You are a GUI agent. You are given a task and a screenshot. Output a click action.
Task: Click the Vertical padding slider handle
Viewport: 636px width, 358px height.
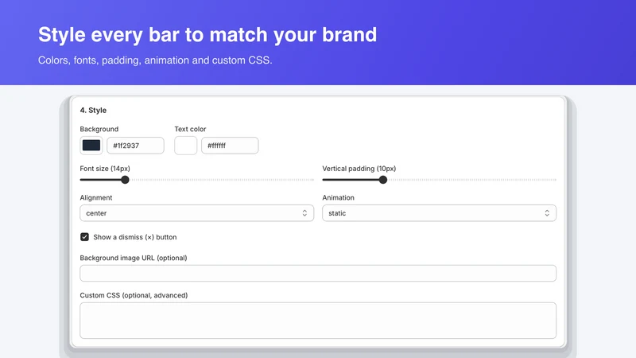[x=383, y=180]
